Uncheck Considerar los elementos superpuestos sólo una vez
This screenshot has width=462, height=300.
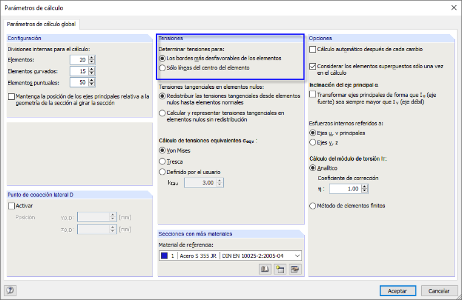pos(313,66)
